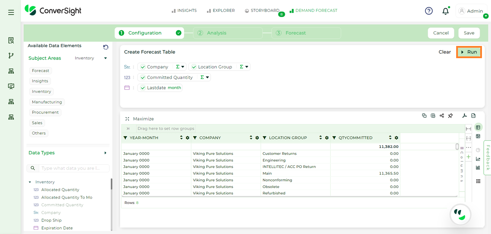
Task: Click the auto-size columns dashed icon
Action: click(x=468, y=138)
